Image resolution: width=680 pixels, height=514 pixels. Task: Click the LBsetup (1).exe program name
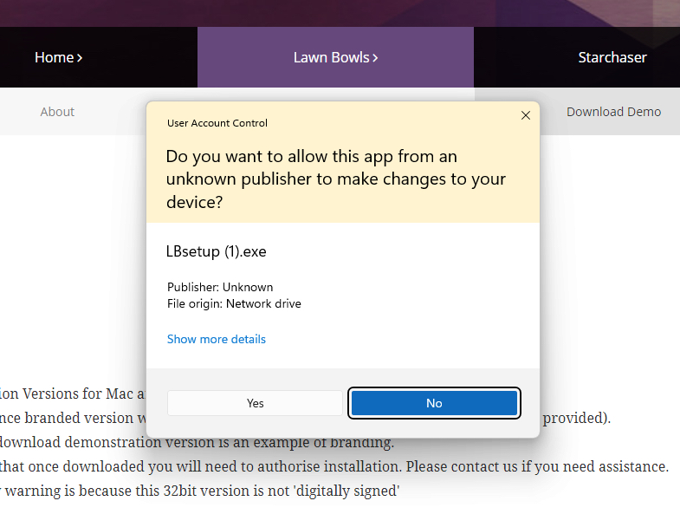tap(217, 251)
